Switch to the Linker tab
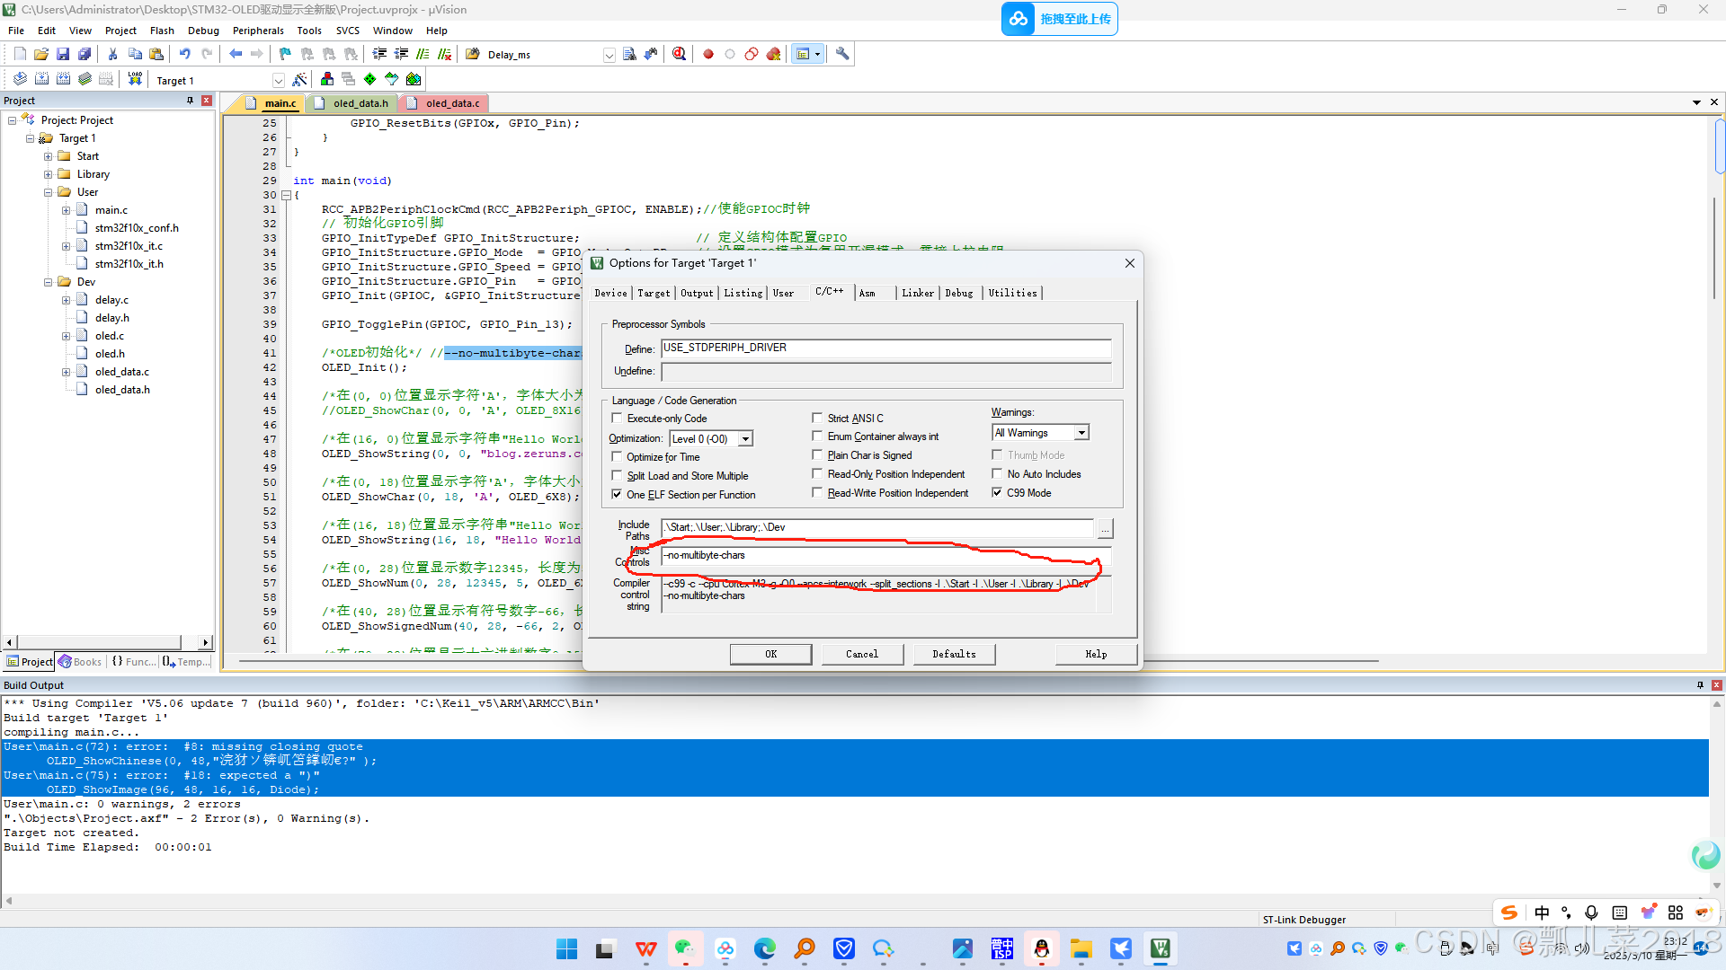Image resolution: width=1726 pixels, height=970 pixels. click(x=918, y=293)
